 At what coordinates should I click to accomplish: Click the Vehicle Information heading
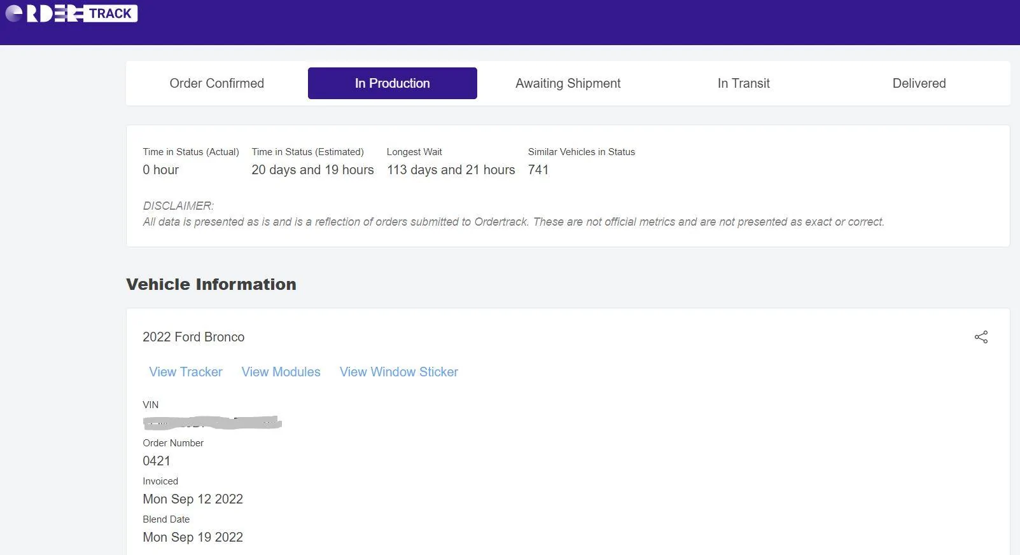211,284
